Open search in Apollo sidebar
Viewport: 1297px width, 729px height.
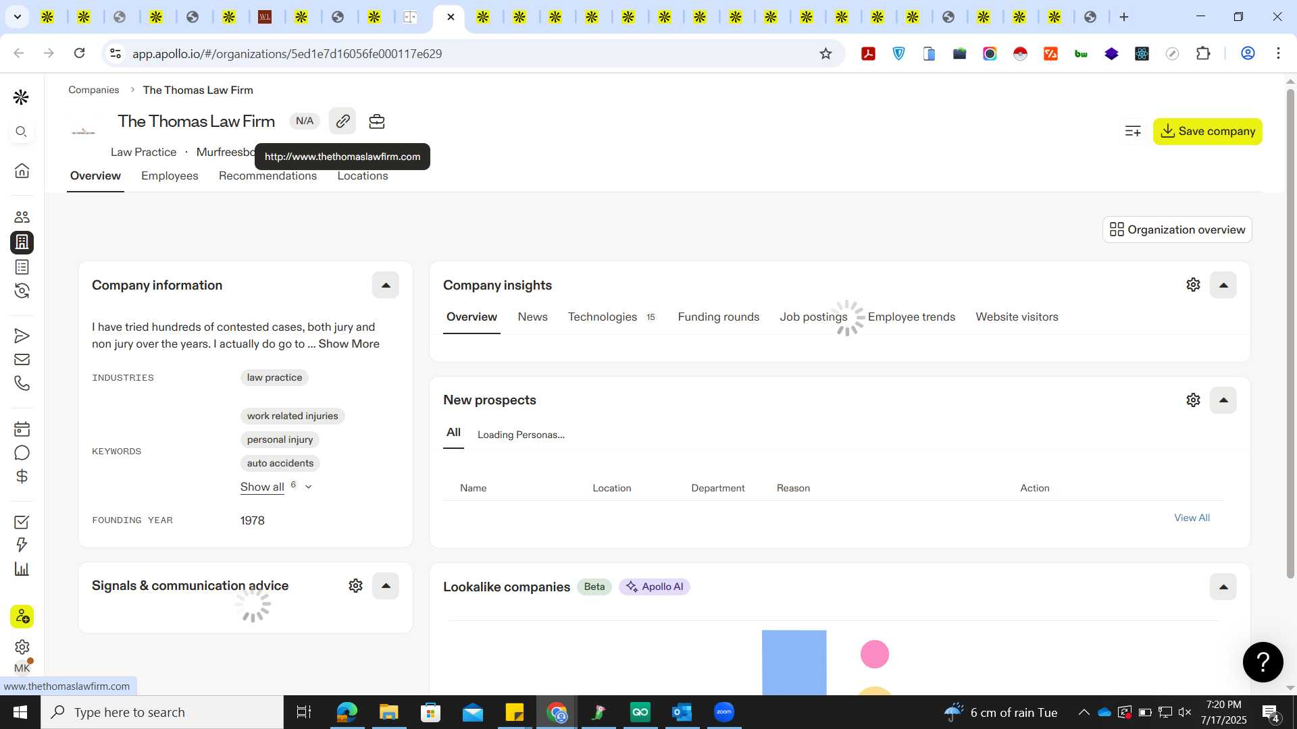[22, 132]
